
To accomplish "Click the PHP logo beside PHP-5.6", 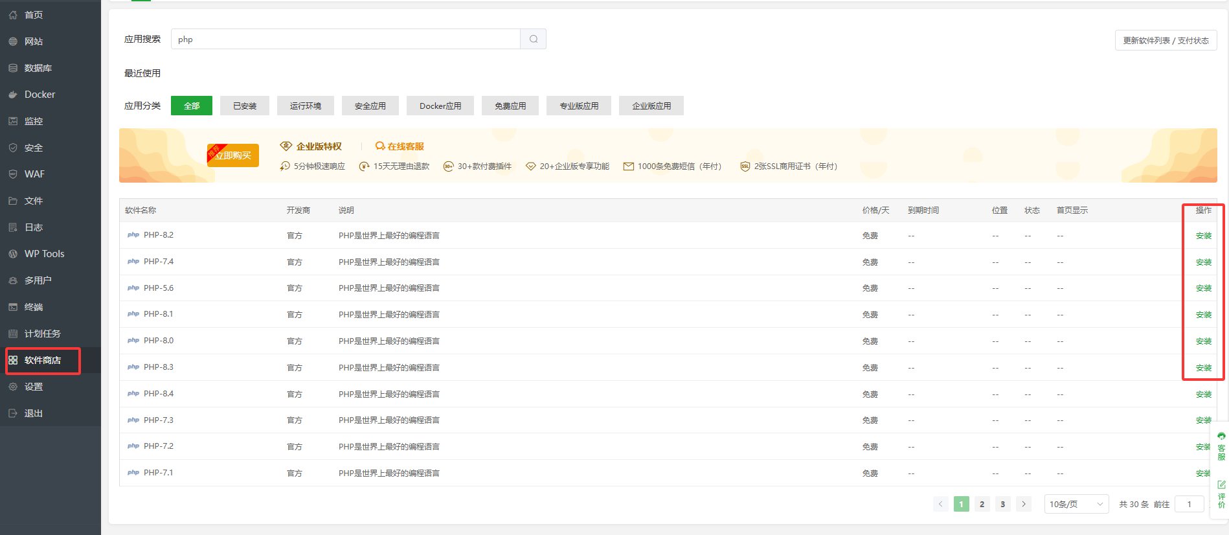I will tap(133, 288).
